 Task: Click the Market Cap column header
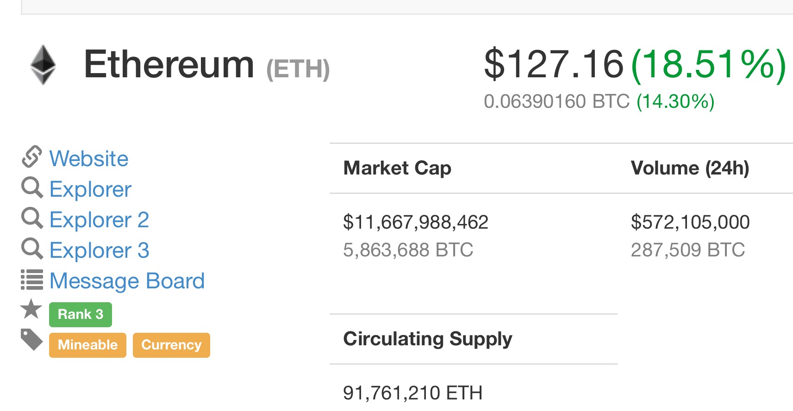pyautogui.click(x=397, y=168)
